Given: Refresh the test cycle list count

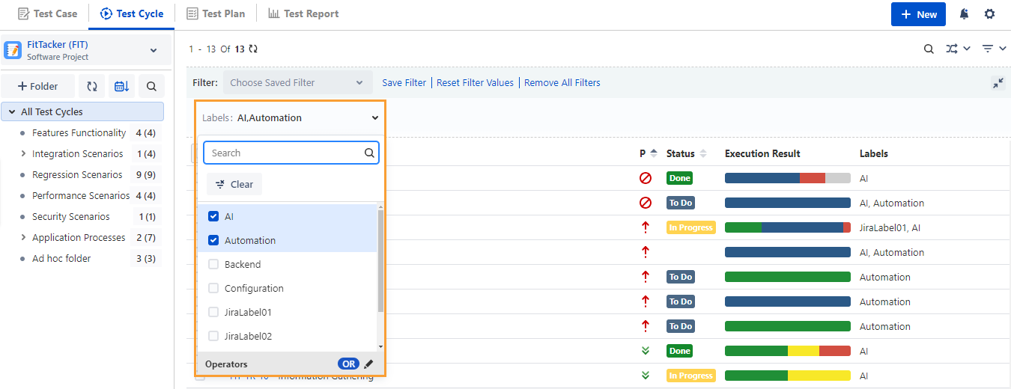Looking at the screenshot, I should pos(253,49).
